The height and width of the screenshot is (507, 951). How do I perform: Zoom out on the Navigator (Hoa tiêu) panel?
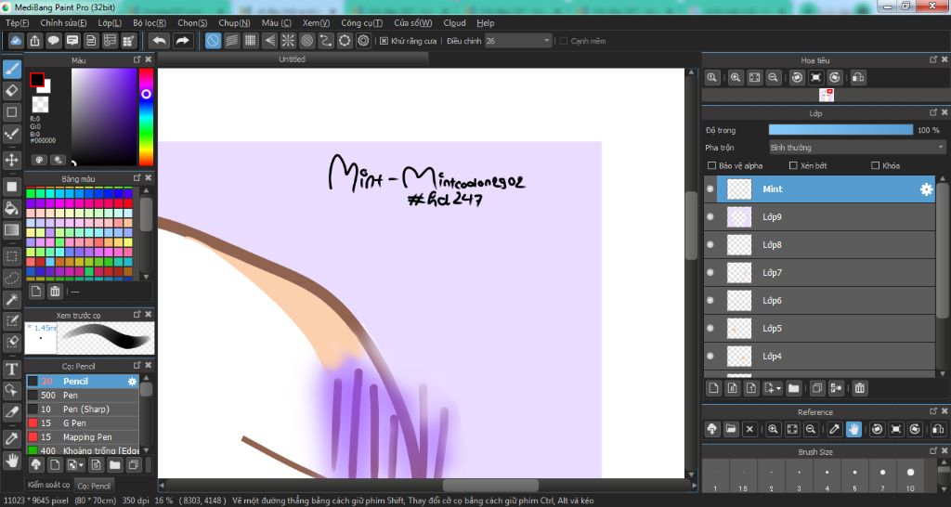773,78
